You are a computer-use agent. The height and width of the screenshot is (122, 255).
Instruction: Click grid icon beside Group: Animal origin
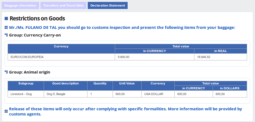6,72
